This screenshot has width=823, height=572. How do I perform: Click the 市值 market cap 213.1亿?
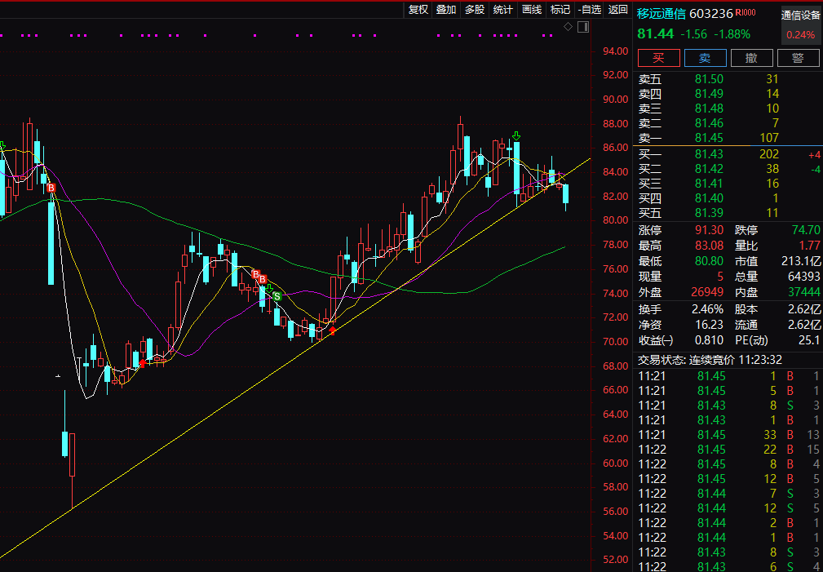(801, 261)
